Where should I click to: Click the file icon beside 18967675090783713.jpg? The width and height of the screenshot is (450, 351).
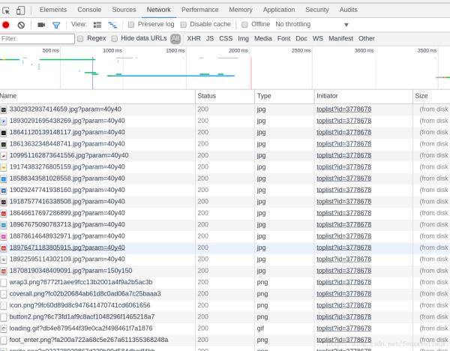[4, 225]
